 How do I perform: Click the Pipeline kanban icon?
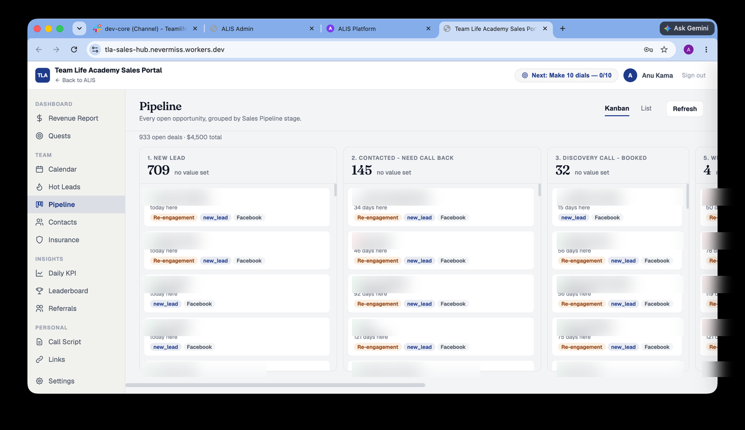click(x=40, y=204)
